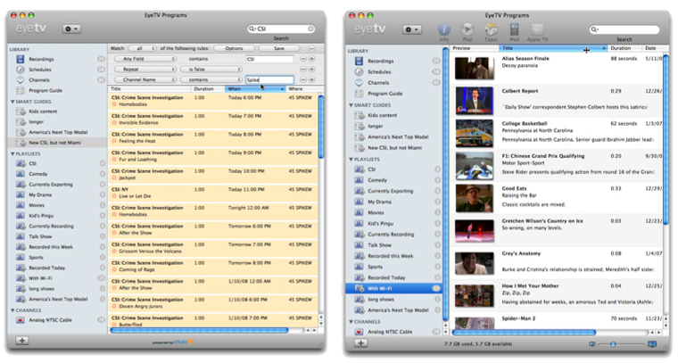Open the 'Repeat' rule dropdown
The height and width of the screenshot is (363, 678).
[x=145, y=70]
